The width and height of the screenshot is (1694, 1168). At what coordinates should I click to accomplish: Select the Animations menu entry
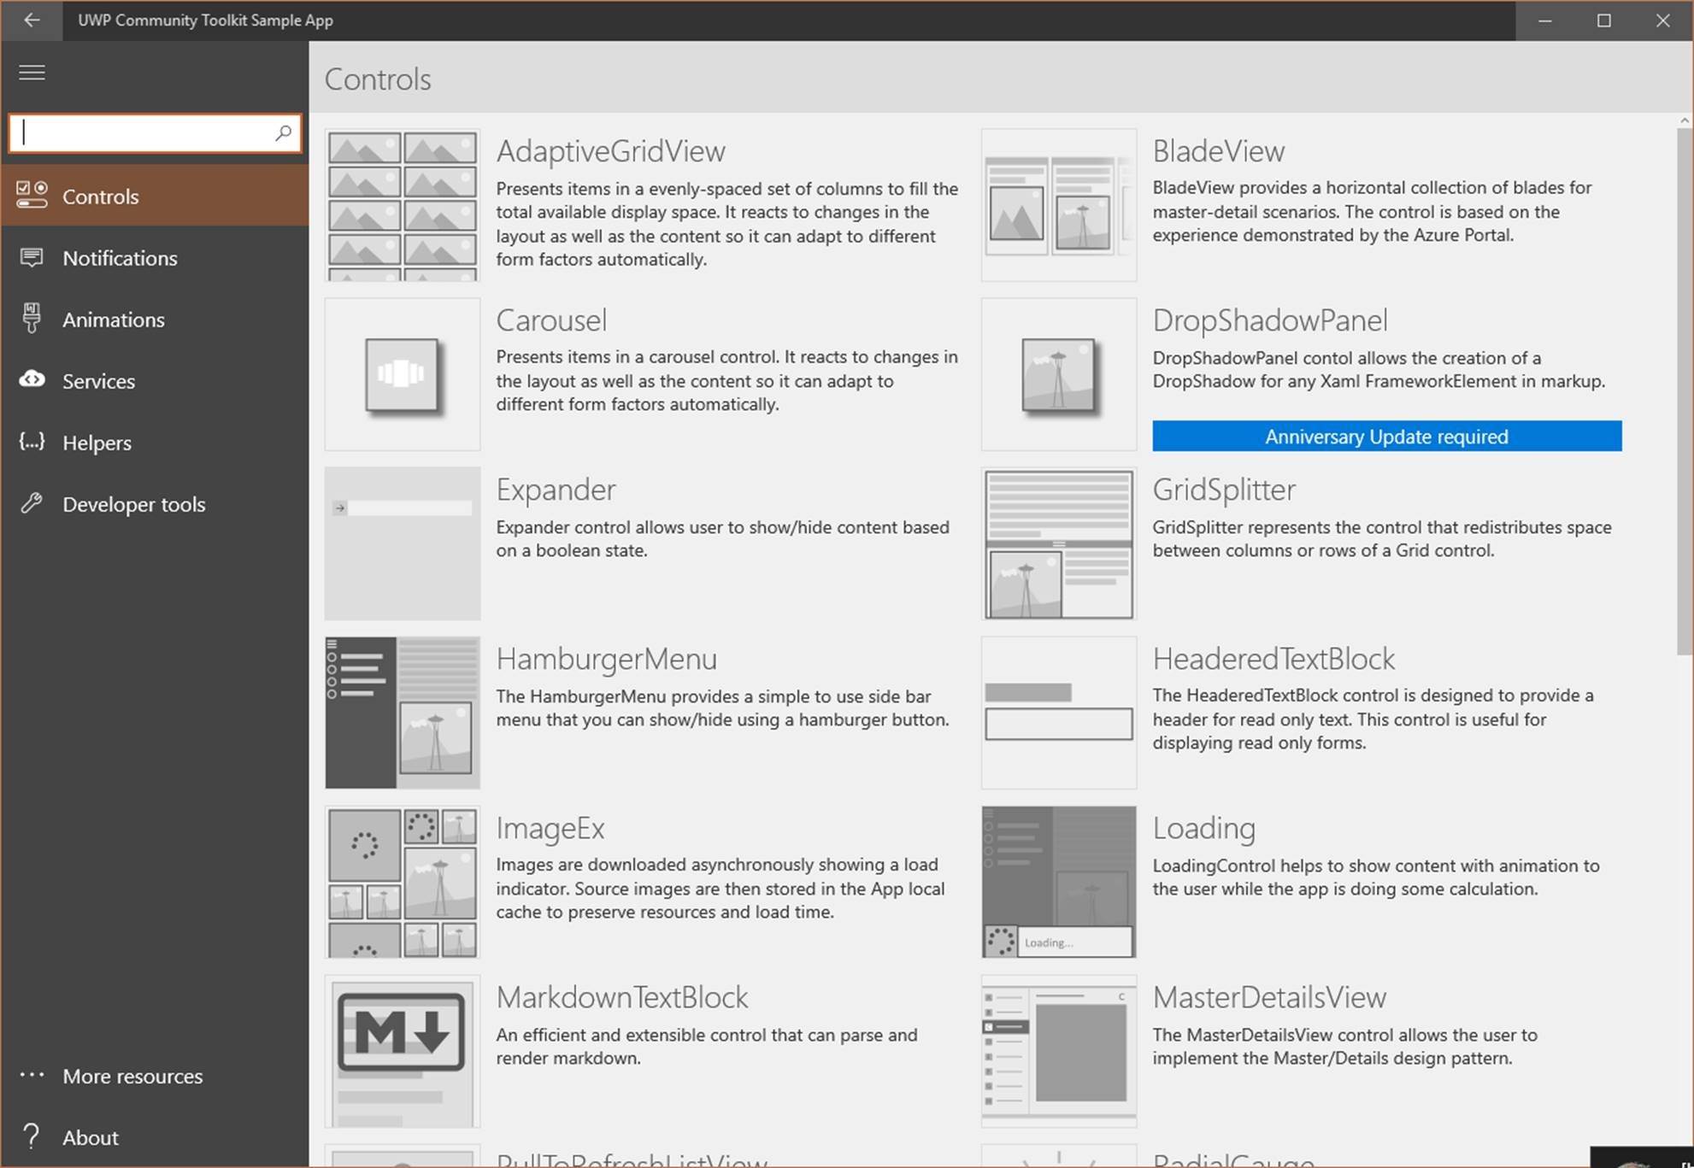click(114, 320)
